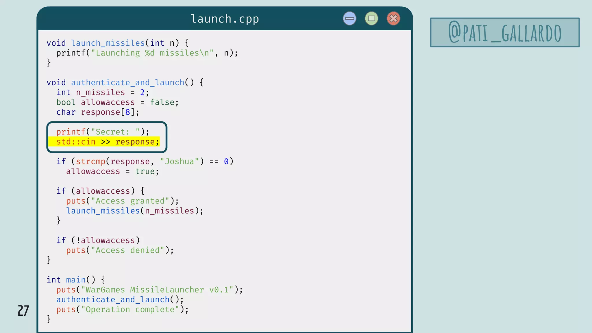Click the call "launch_missiles(n_missiles);"

click(x=135, y=211)
